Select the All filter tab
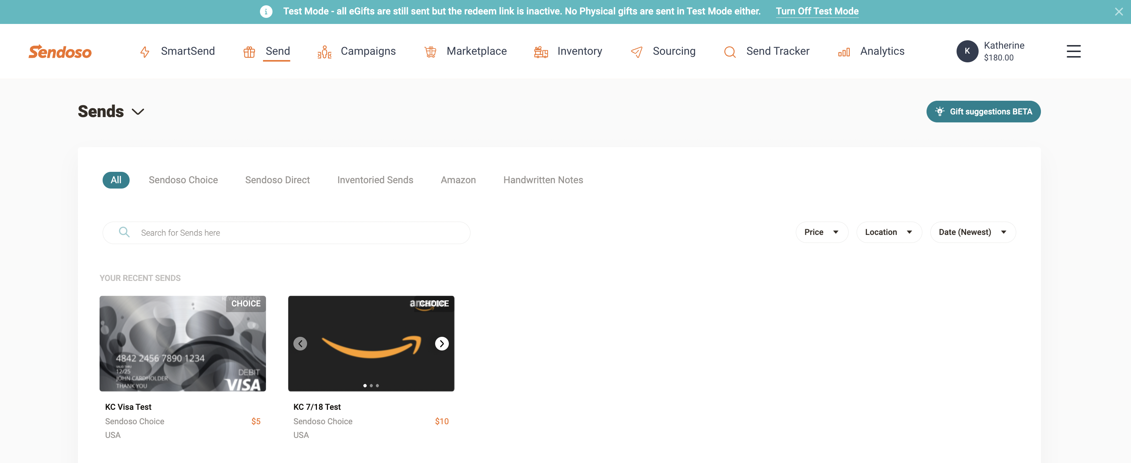Screen dimensions: 1131x463 [x=116, y=180]
